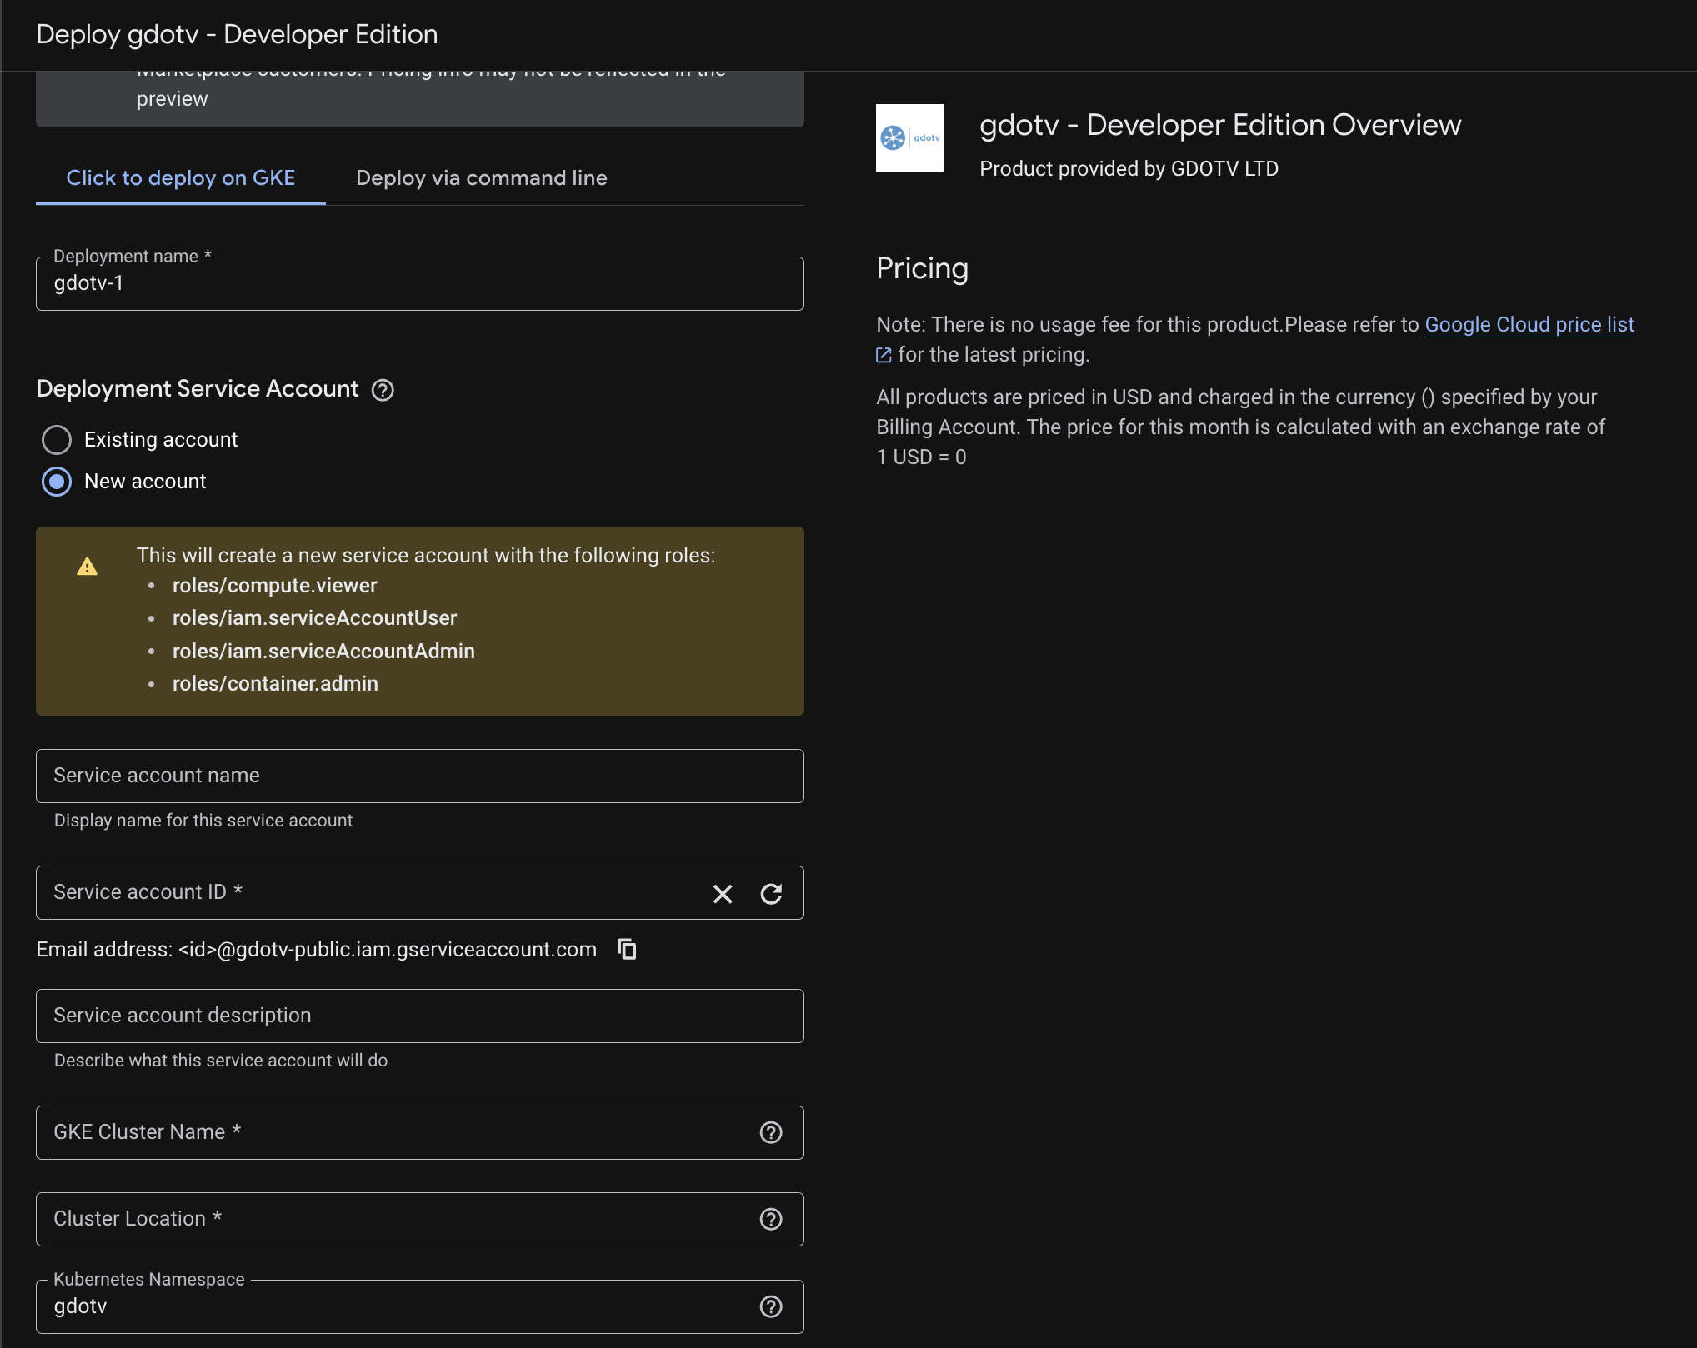Open the Google Cloud price list link

(1529, 324)
